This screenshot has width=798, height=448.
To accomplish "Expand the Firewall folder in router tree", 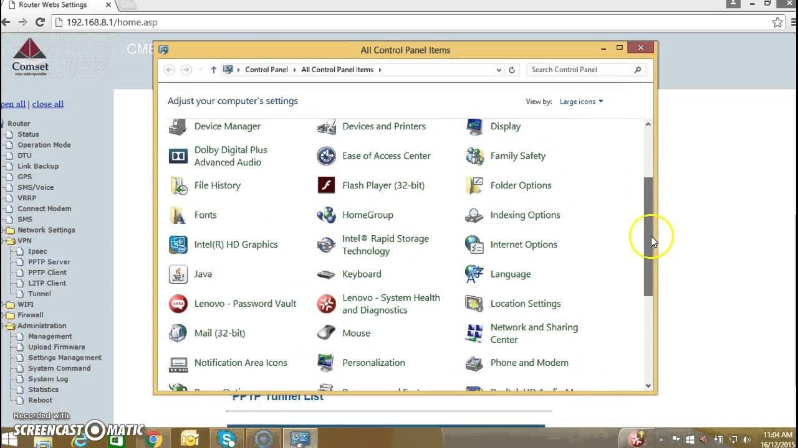I will [x=10, y=315].
